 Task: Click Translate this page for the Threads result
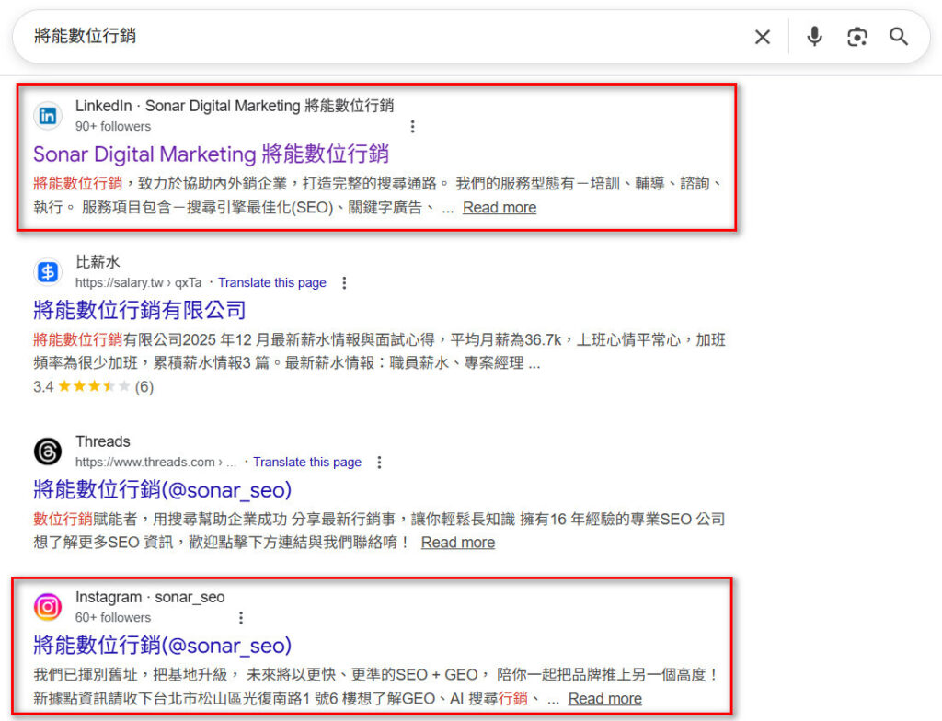click(307, 462)
